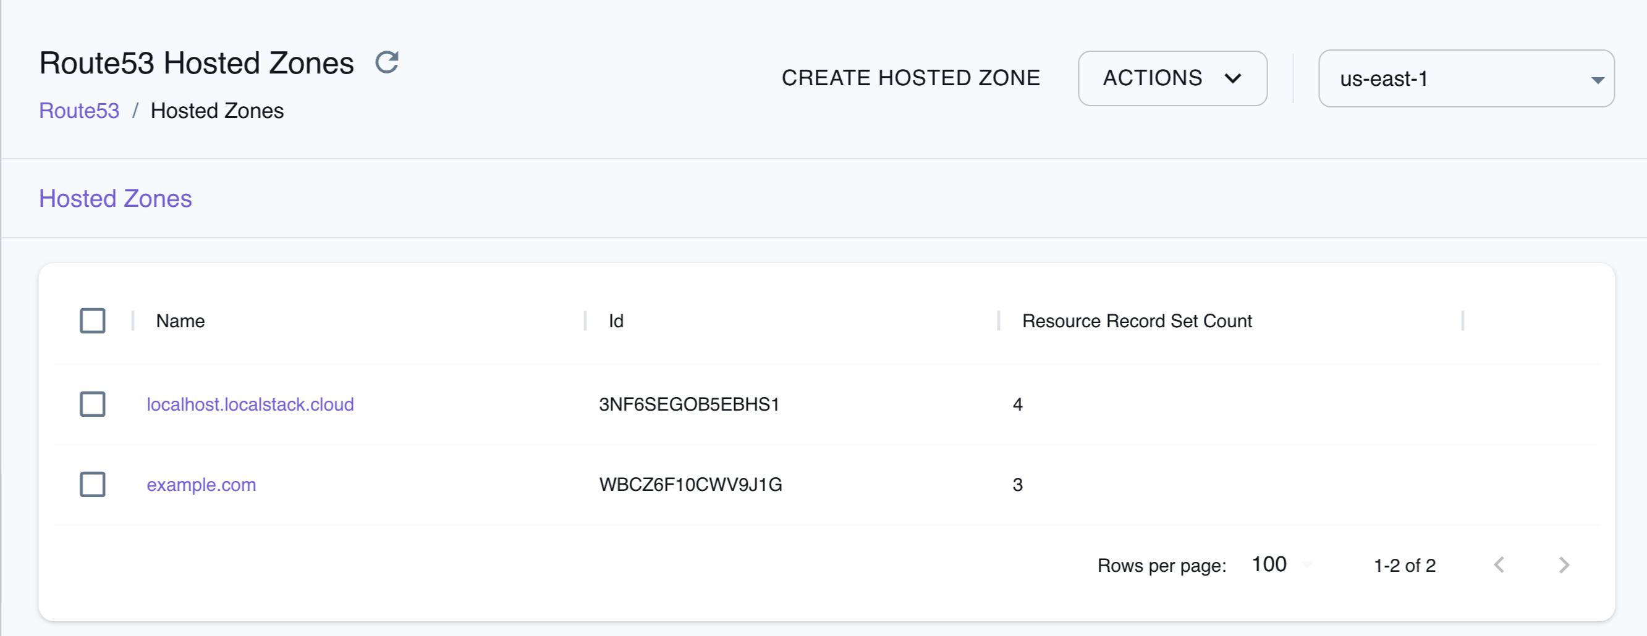Go to the previous page arrow
The image size is (1647, 636).
tap(1499, 564)
